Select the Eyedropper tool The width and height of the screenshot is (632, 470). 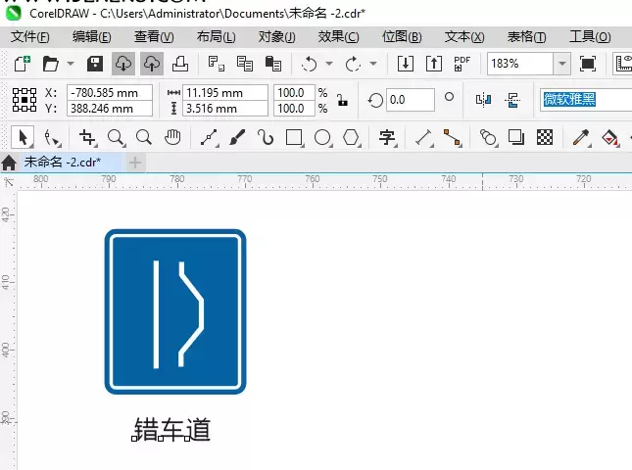pos(581,137)
